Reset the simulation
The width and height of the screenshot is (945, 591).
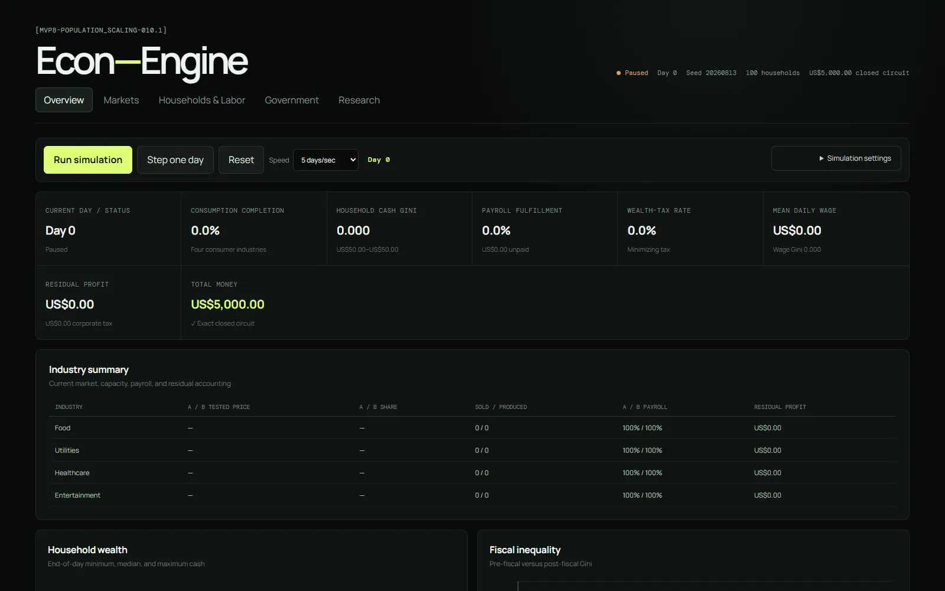coord(241,160)
